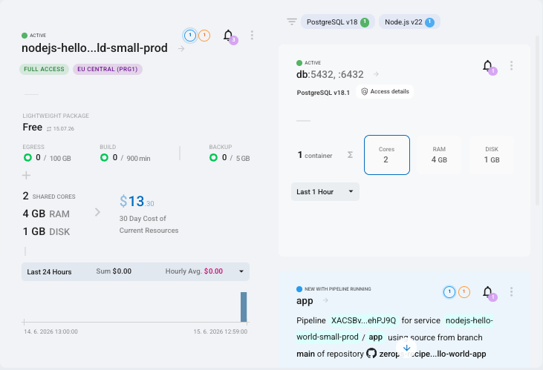This screenshot has width=543, height=370.
Task: Open the app service three-dot menu
Action: [x=512, y=292]
